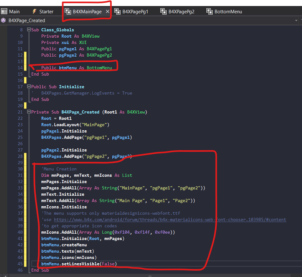Click the class icon on B4XMainPage tab
302x277 pixels.
click(x=68, y=12)
